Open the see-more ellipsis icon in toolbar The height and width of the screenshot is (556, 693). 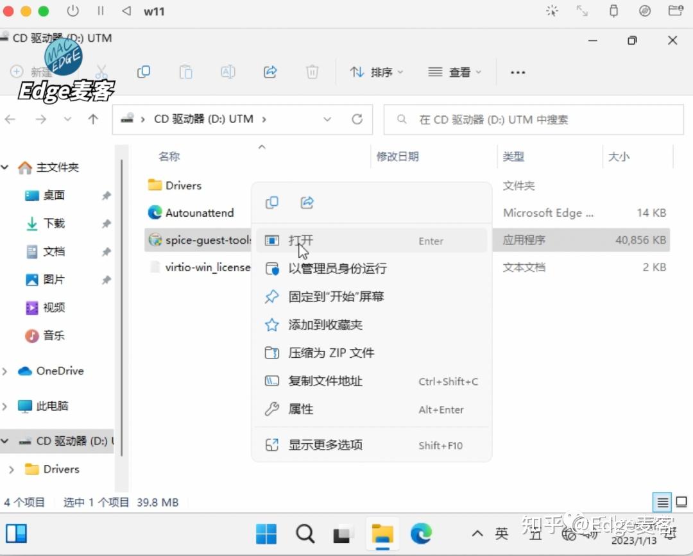[517, 72]
